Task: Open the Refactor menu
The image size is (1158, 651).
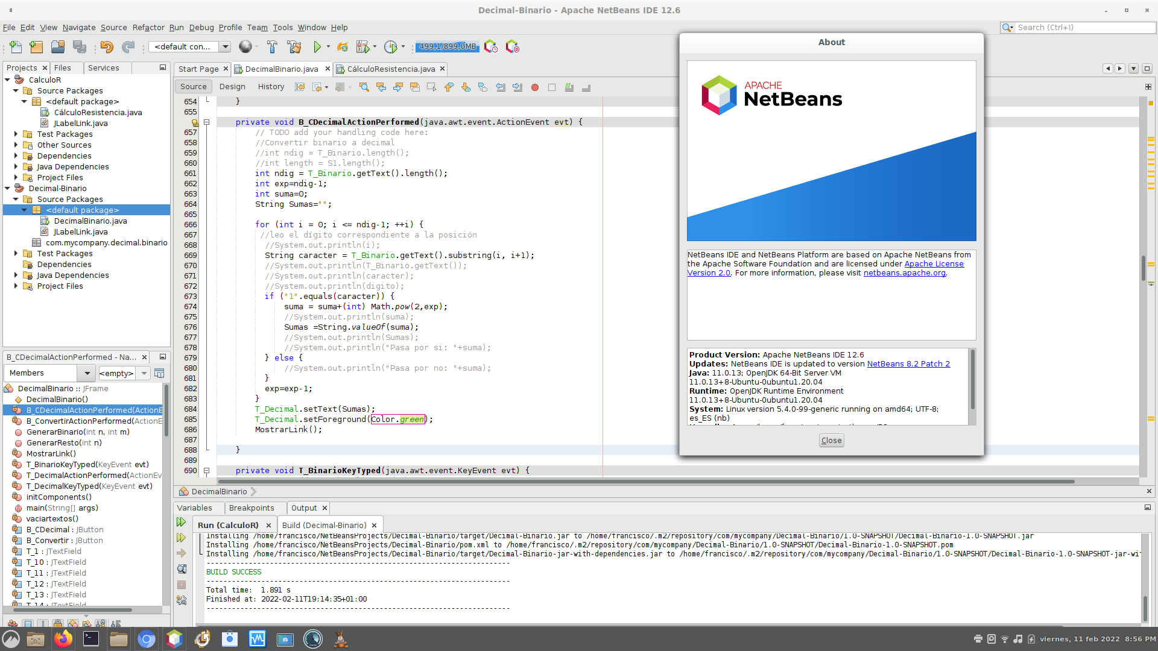Action: [x=148, y=28]
